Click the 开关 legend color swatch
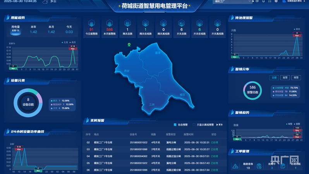The image size is (309, 174). (x=51, y=109)
